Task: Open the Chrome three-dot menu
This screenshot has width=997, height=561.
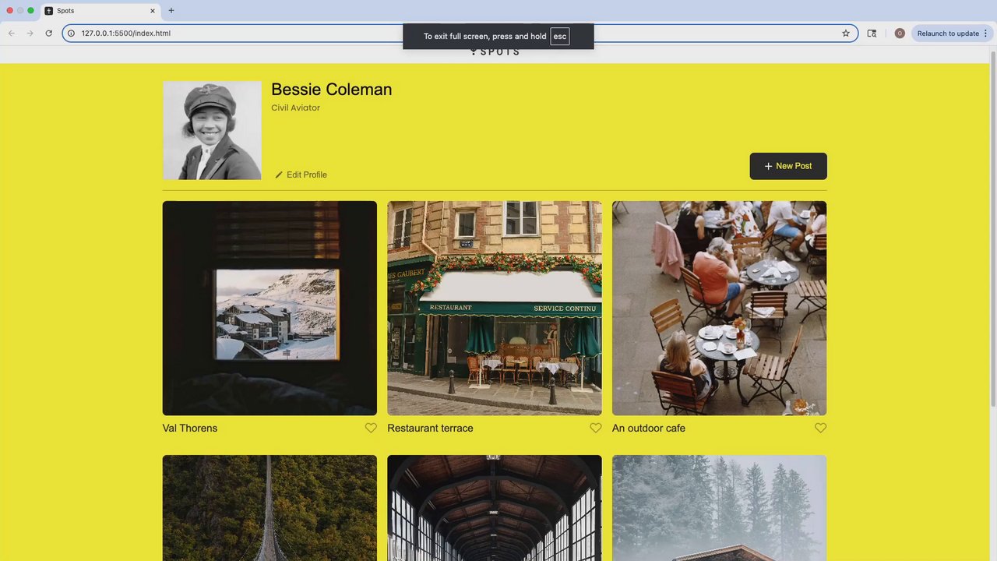Action: pos(985,34)
